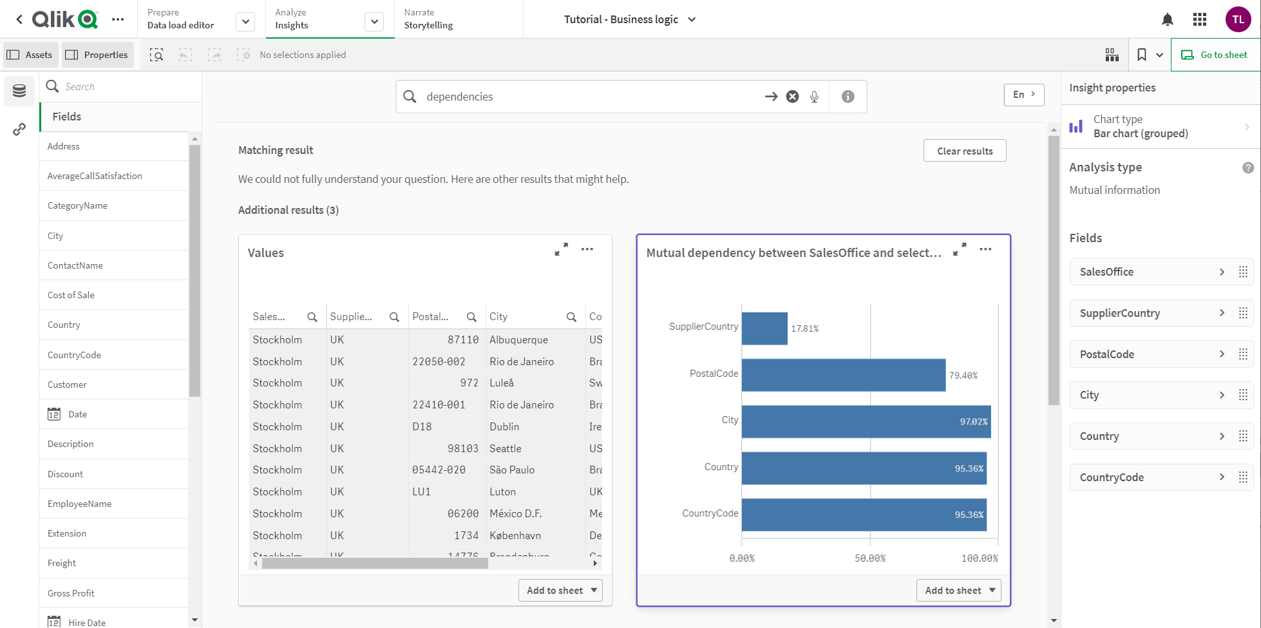
Task: Clear the search query with X icon
Action: [x=792, y=97]
